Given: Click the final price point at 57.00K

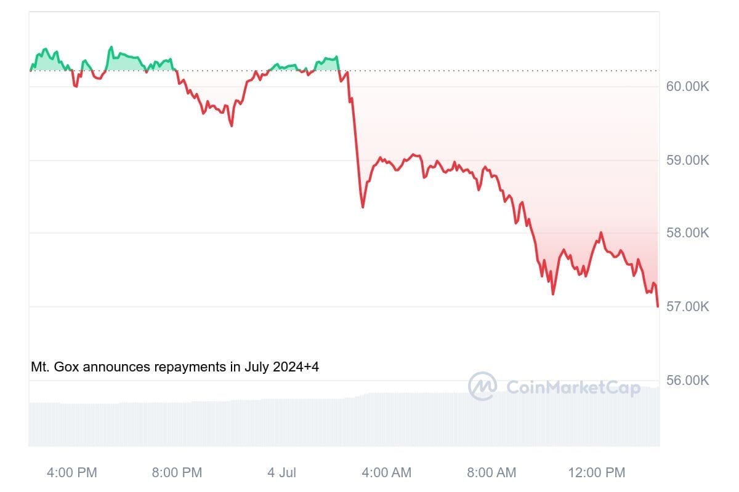Looking at the screenshot, I should click(x=658, y=306).
